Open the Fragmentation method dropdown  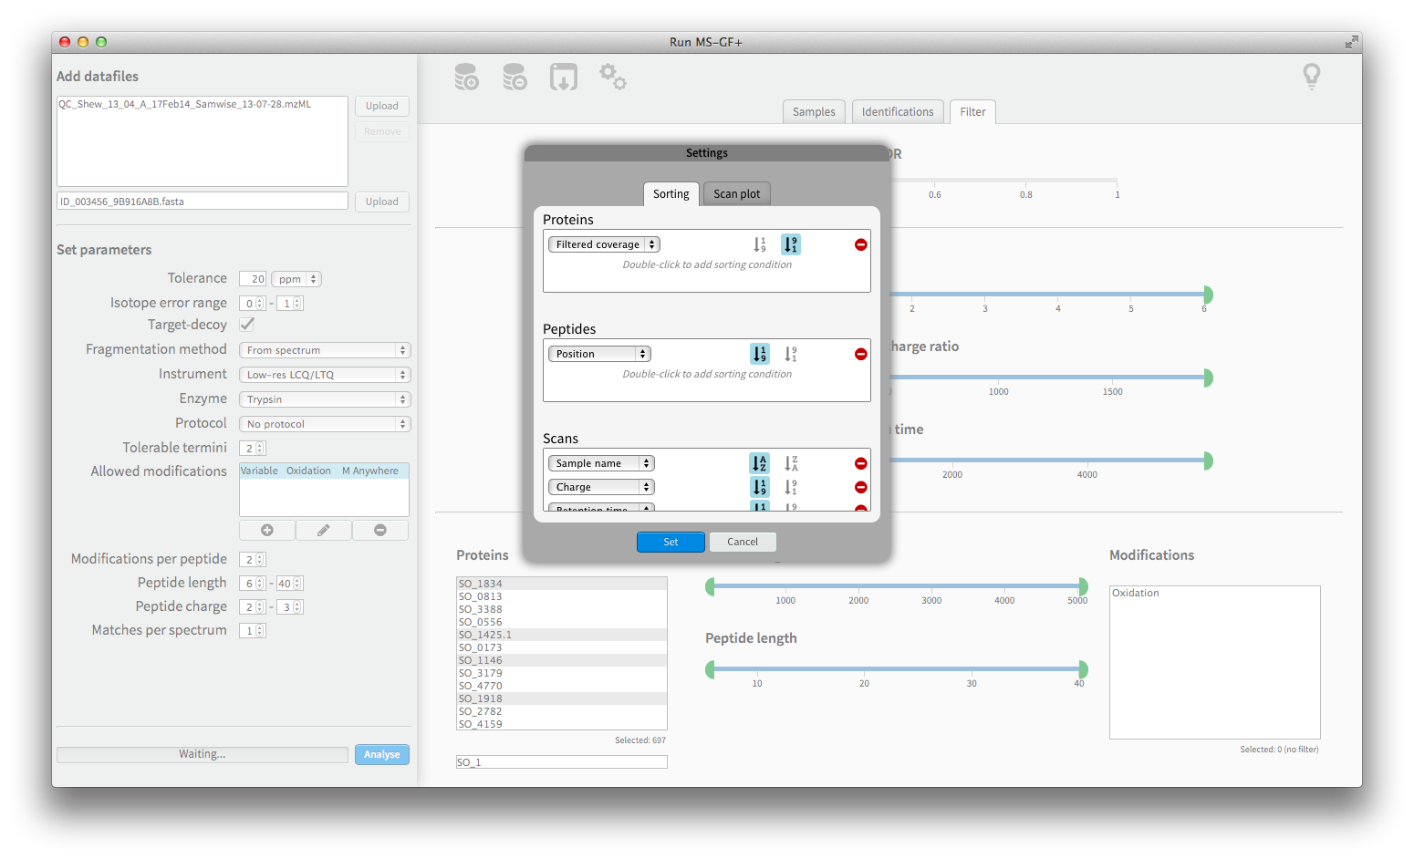pyautogui.click(x=325, y=350)
